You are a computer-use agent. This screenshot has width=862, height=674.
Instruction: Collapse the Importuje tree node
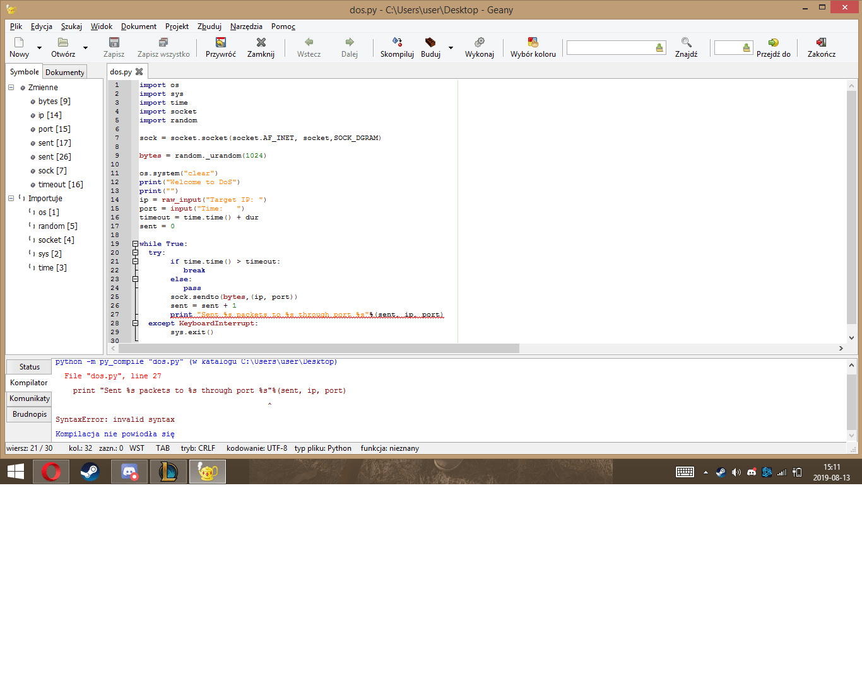point(11,199)
